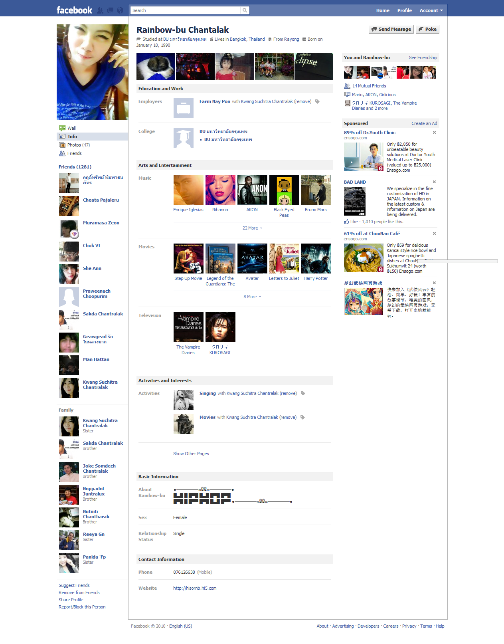Close the Dr.Youth Clinic ad
The image size is (504, 644).
[435, 132]
